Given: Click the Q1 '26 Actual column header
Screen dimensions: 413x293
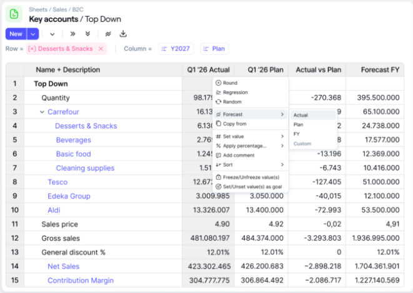Looking at the screenshot, I should pyautogui.click(x=208, y=70).
